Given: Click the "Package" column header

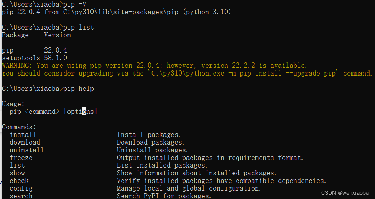Looking at the screenshot, I should tap(15, 35).
